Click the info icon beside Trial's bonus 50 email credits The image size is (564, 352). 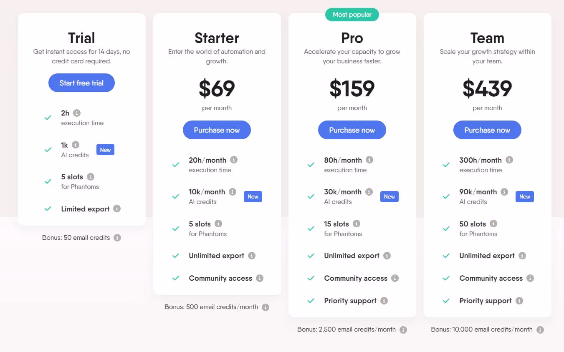(117, 237)
